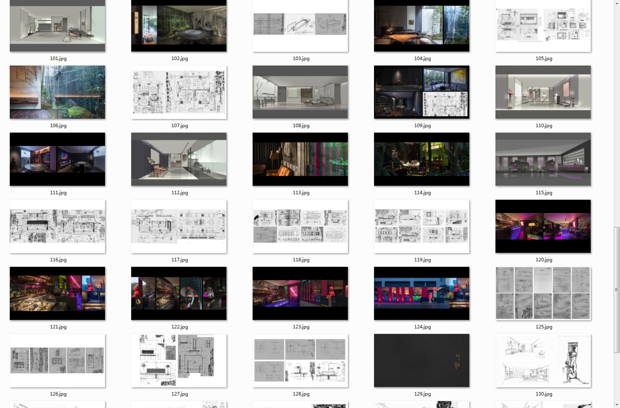The image size is (620, 408).
Task: Click the vertical scrollbar thumb
Action: 616,290
